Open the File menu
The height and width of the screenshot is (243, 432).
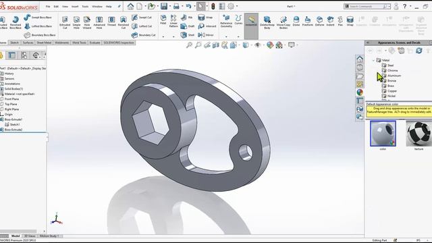tap(48, 6)
